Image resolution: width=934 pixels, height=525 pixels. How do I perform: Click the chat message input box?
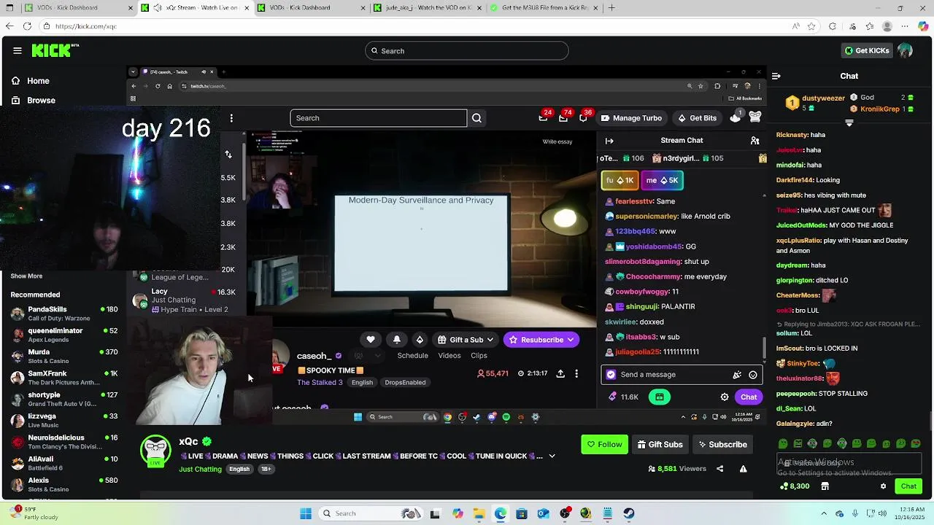(x=850, y=463)
